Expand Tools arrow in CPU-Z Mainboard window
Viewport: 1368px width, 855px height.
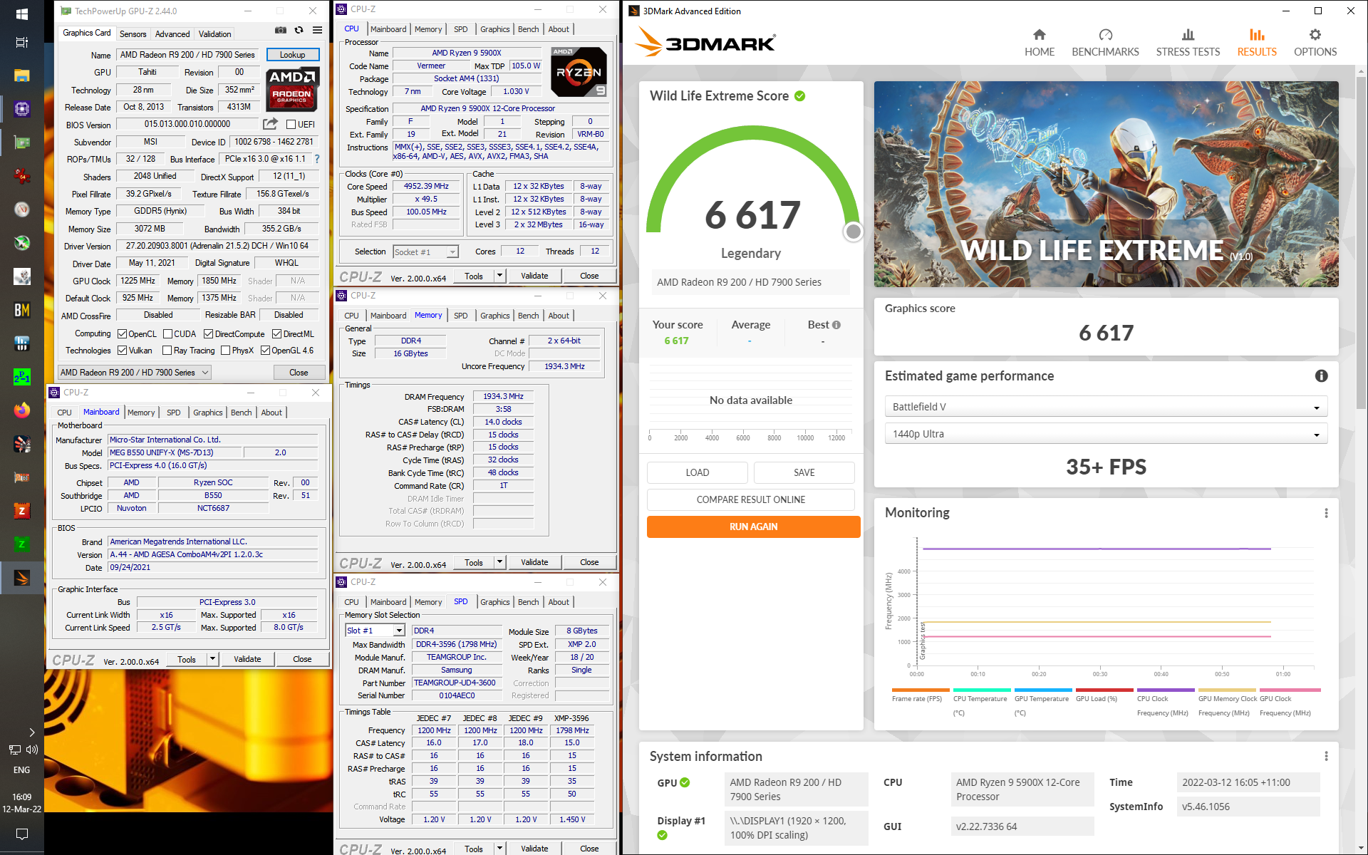[212, 659]
